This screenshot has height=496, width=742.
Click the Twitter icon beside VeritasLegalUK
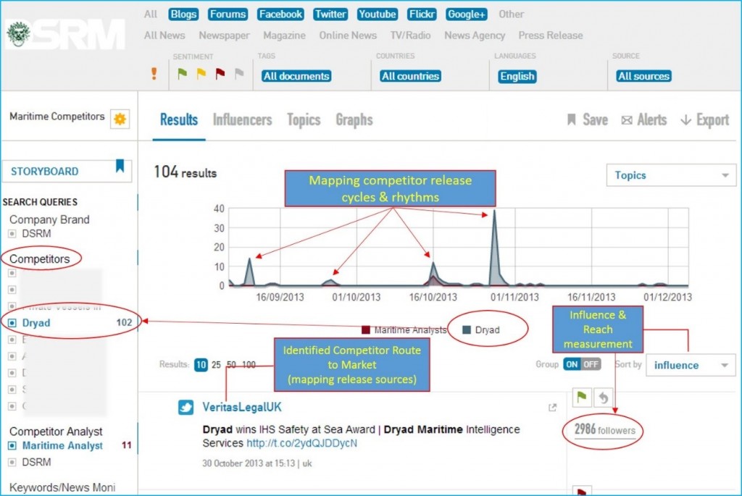click(186, 407)
